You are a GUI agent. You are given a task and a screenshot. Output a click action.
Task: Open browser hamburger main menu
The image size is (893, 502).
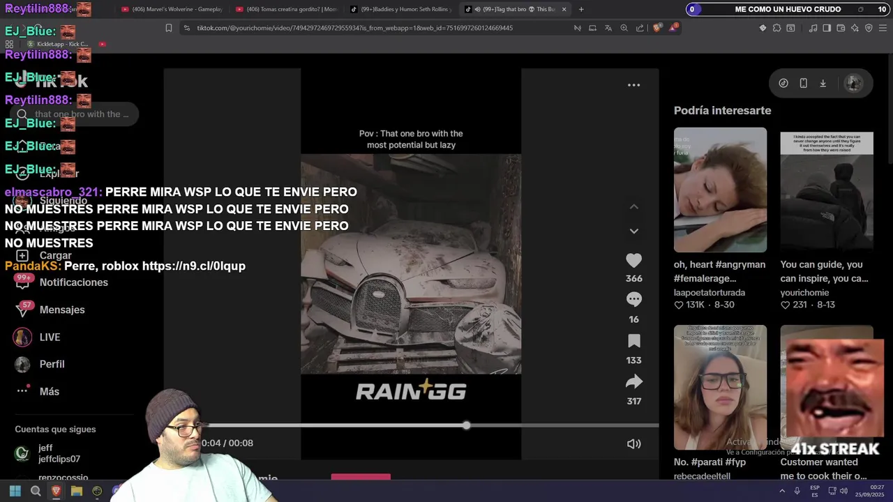coord(883,28)
